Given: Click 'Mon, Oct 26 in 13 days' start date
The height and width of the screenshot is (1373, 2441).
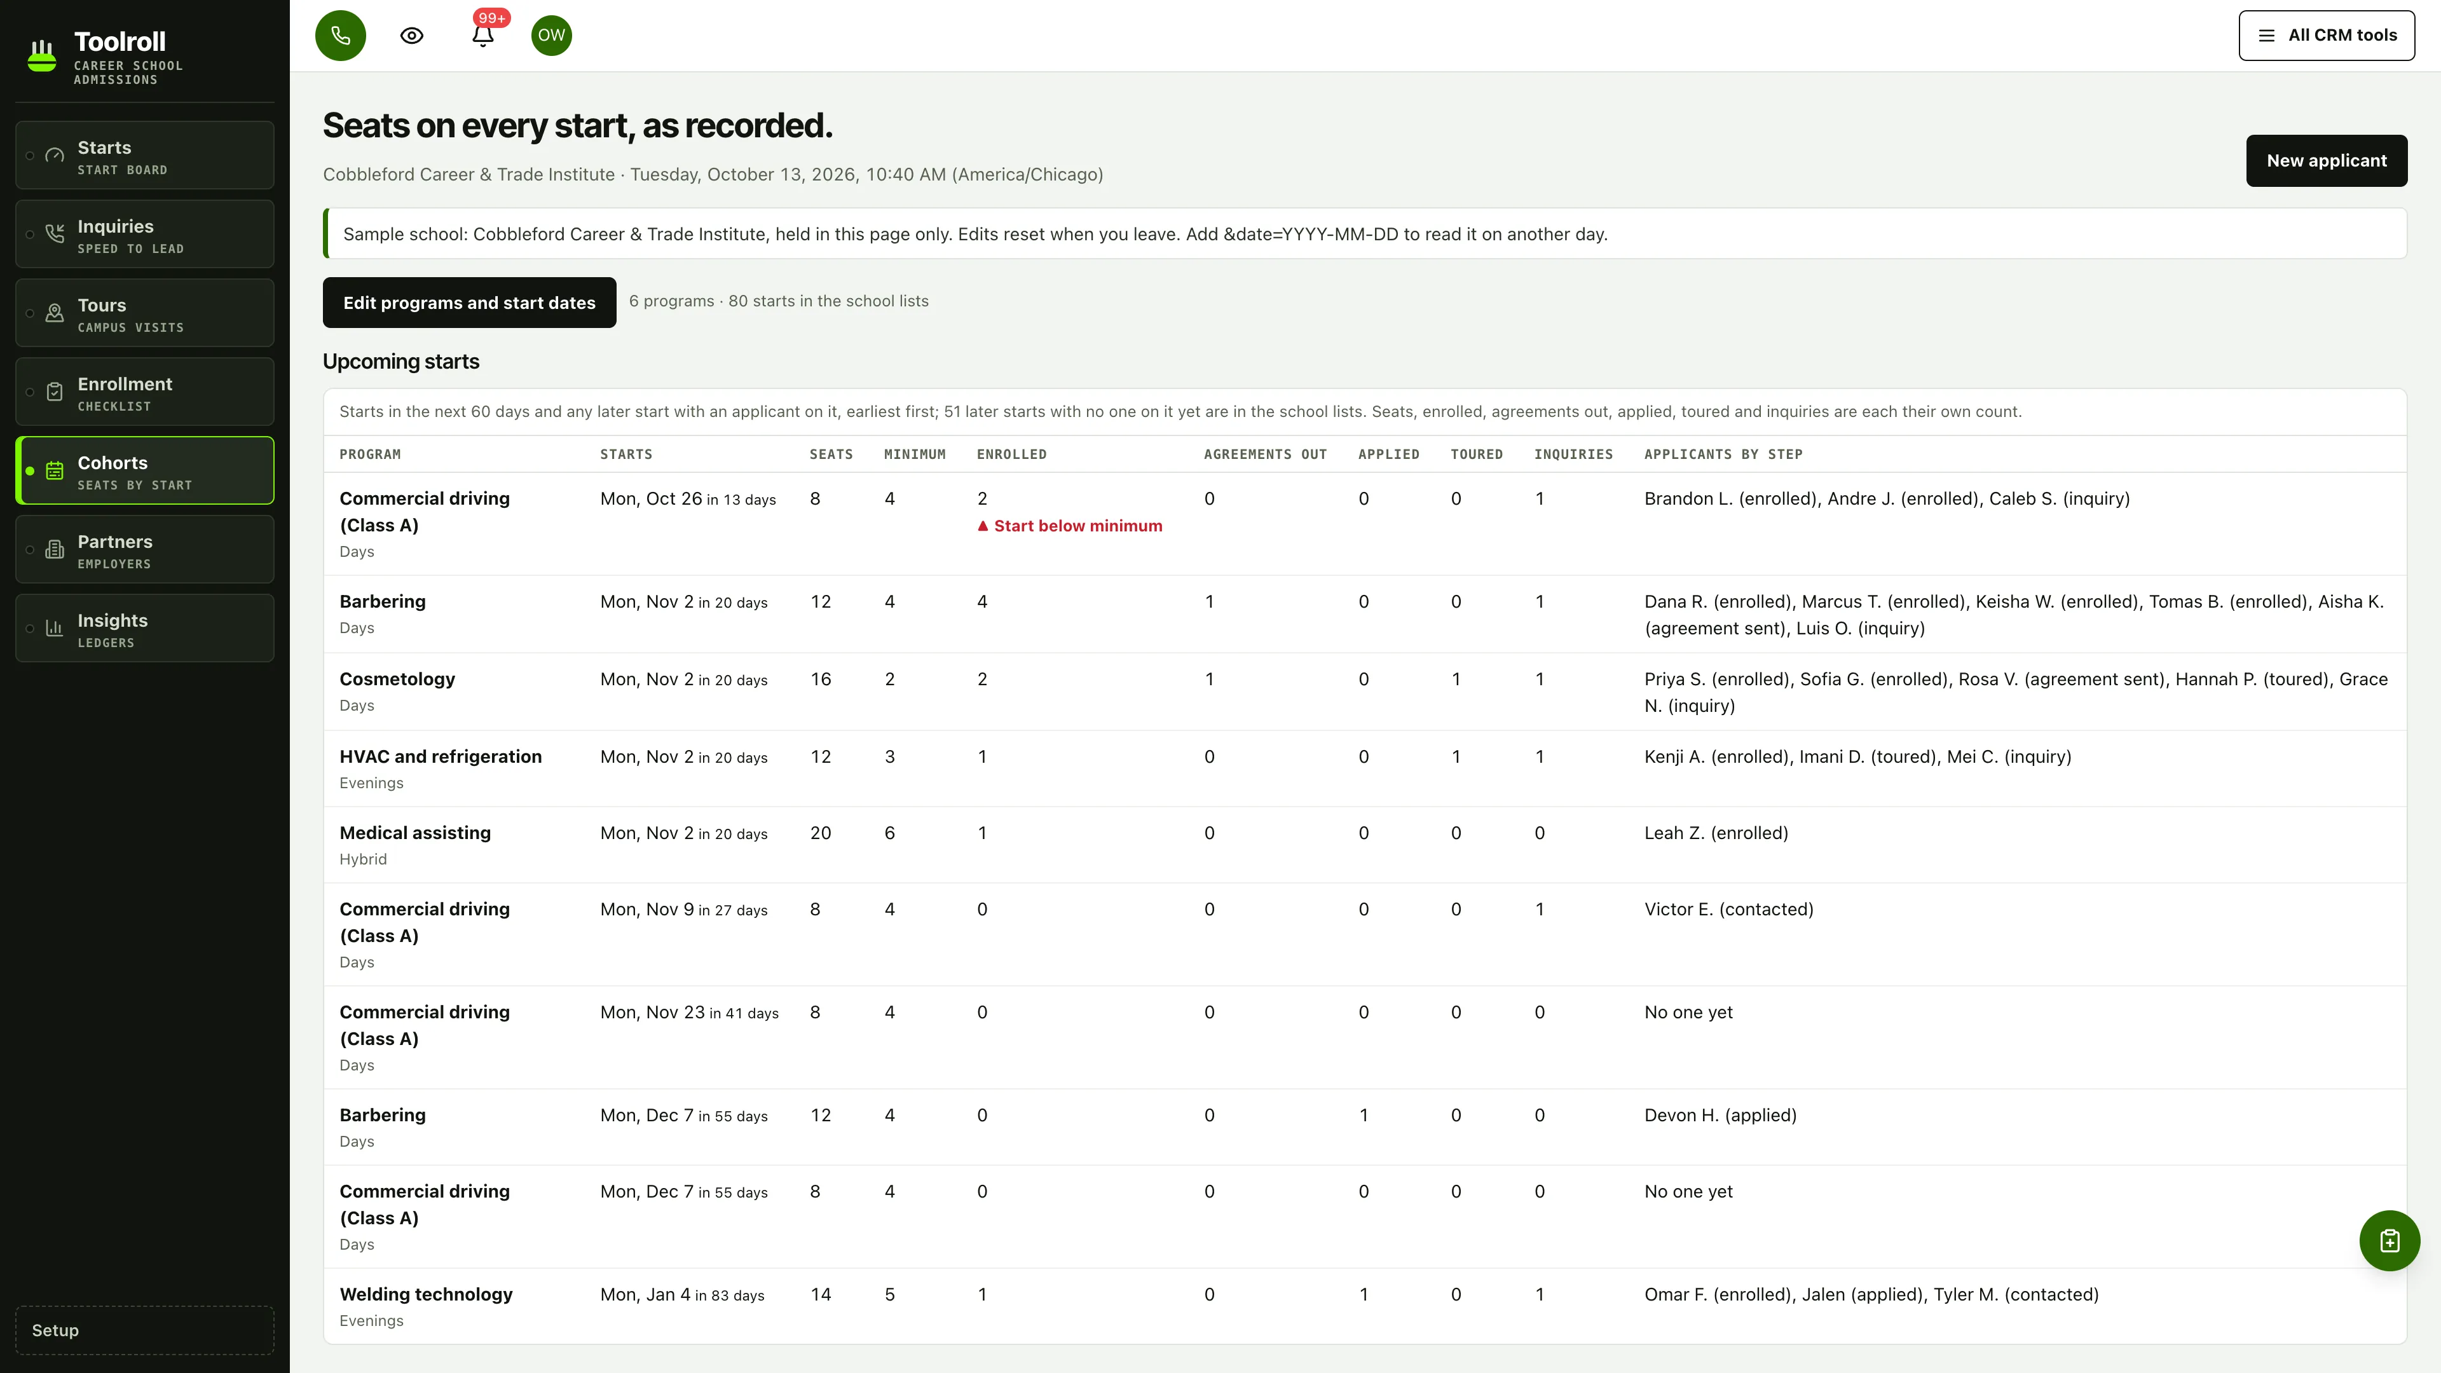Looking at the screenshot, I should 688,500.
